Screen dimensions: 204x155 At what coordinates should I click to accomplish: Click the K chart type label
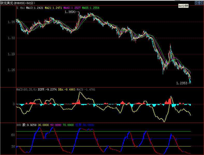point(17,8)
